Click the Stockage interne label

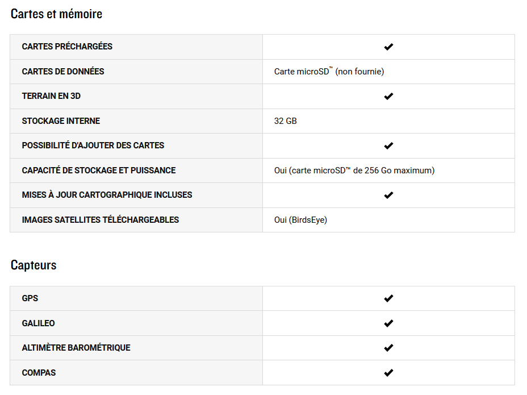click(61, 121)
